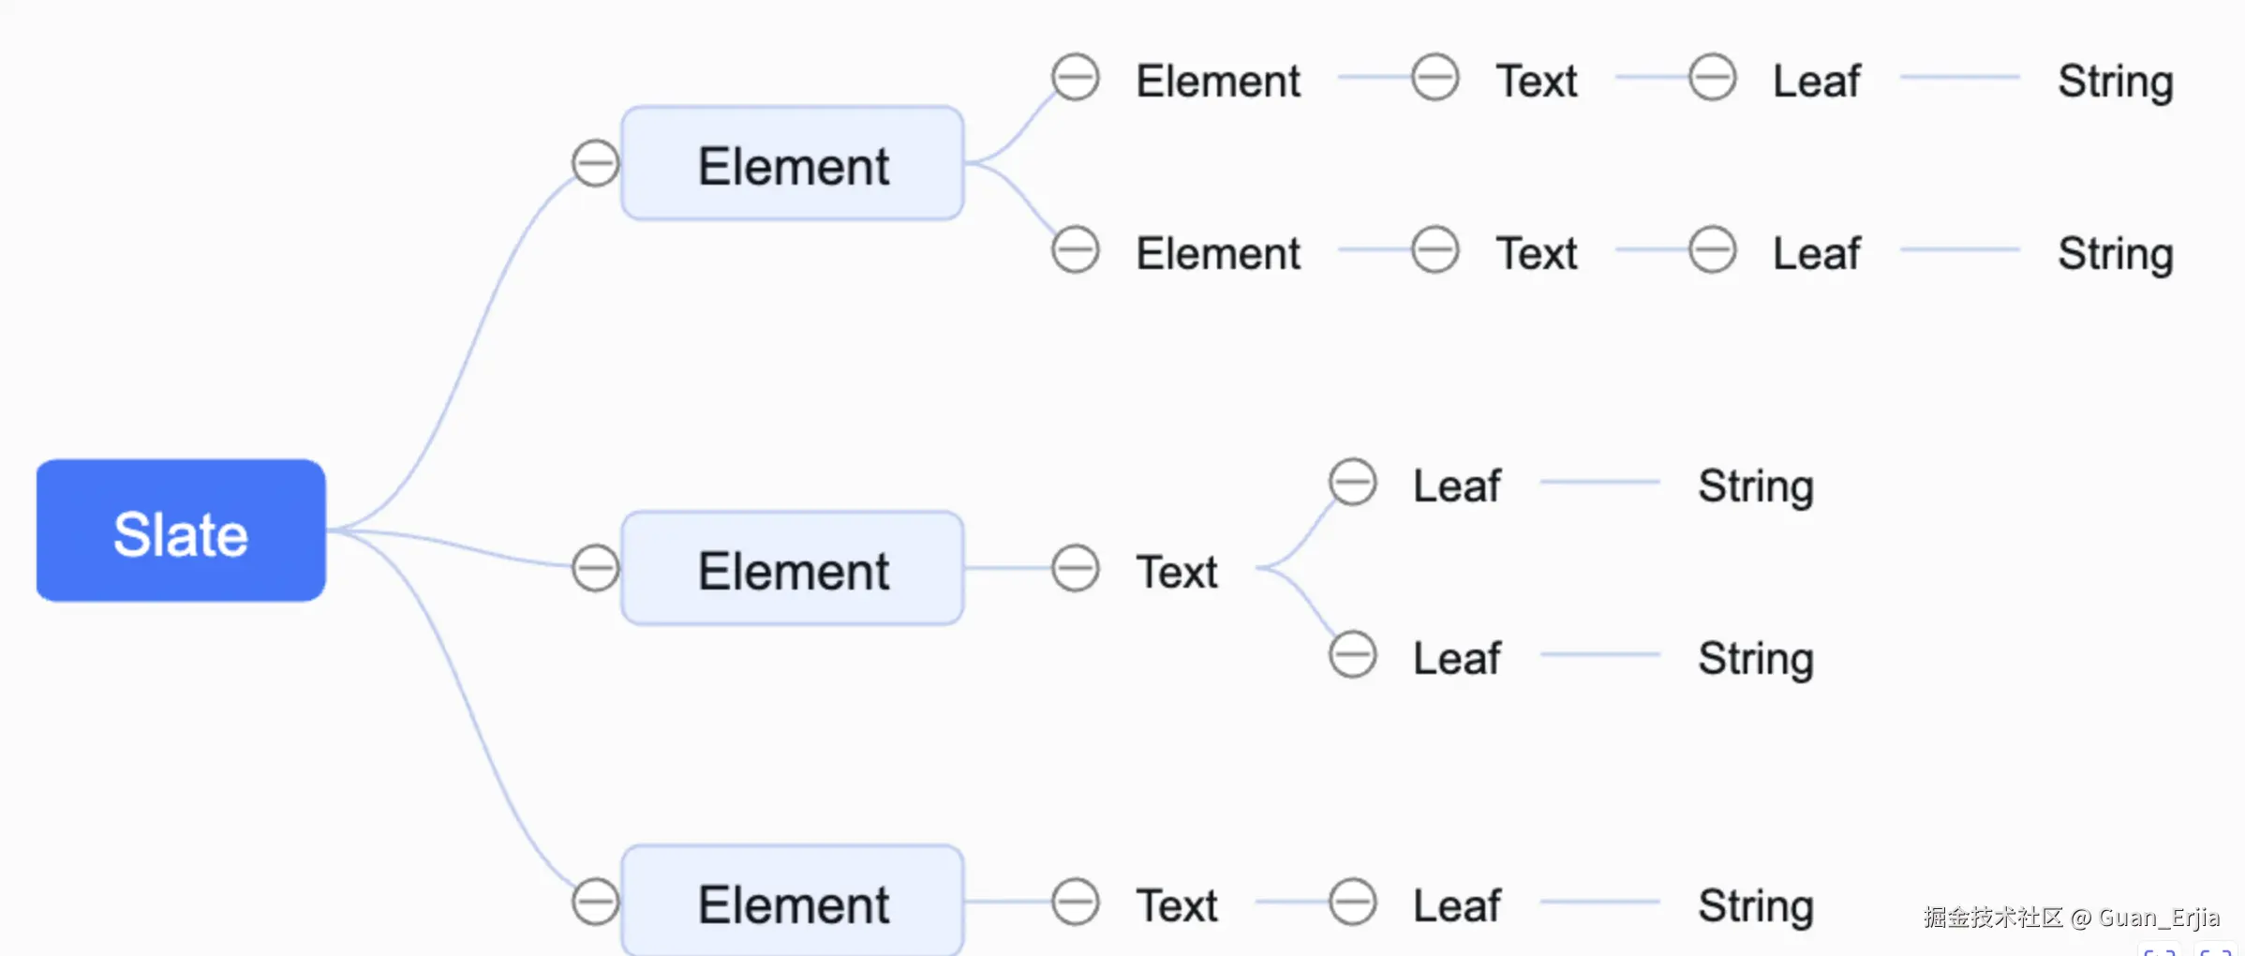2245x956 pixels.
Task: Collapse Text node beside the bottom Element
Action: 1075,902
